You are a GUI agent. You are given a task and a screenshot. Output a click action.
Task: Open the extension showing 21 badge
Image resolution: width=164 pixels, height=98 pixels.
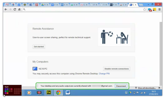point(150,10)
